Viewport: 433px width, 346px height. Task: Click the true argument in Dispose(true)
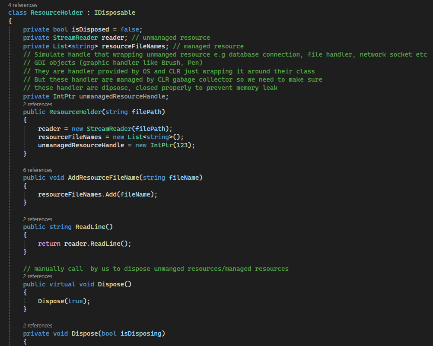click(x=75, y=301)
